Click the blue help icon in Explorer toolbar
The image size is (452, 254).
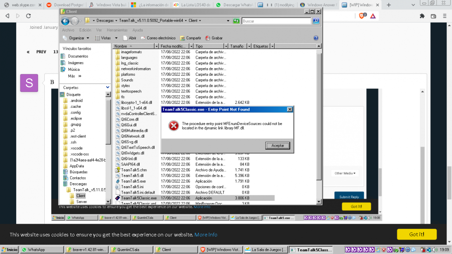316,38
